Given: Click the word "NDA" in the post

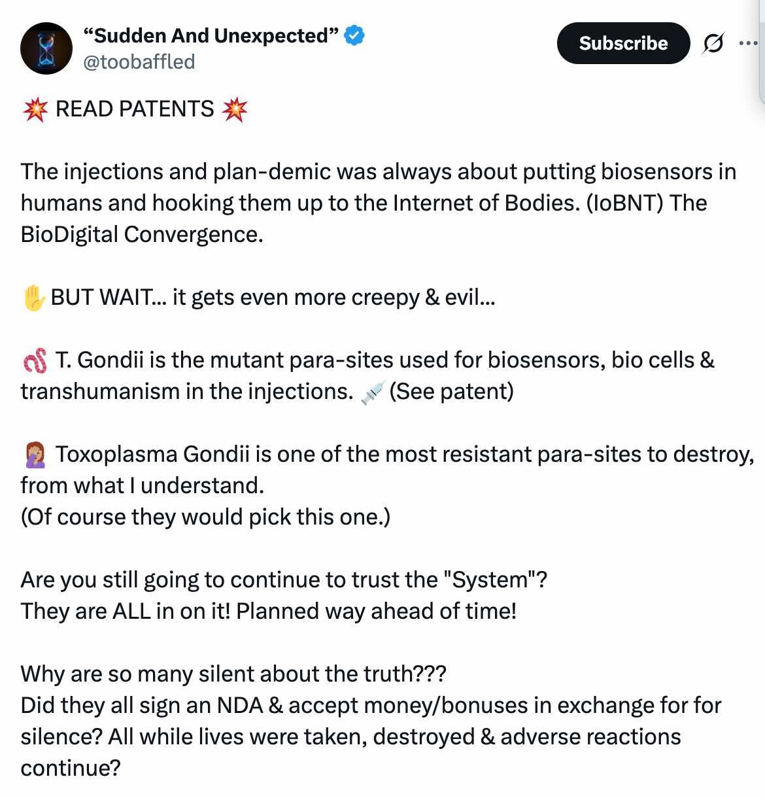Looking at the screenshot, I should point(239,705).
